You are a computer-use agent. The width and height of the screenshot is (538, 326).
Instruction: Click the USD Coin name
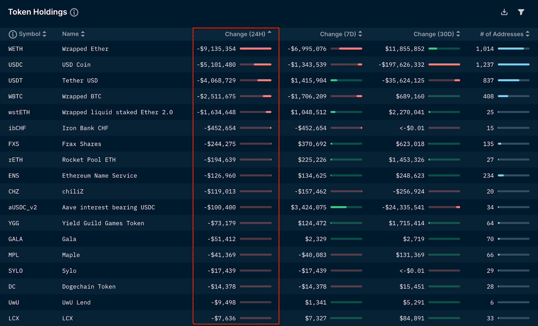(76, 65)
